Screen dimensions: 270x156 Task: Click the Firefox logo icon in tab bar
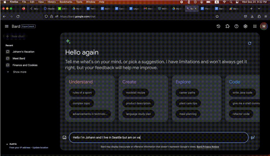click(24, 8)
